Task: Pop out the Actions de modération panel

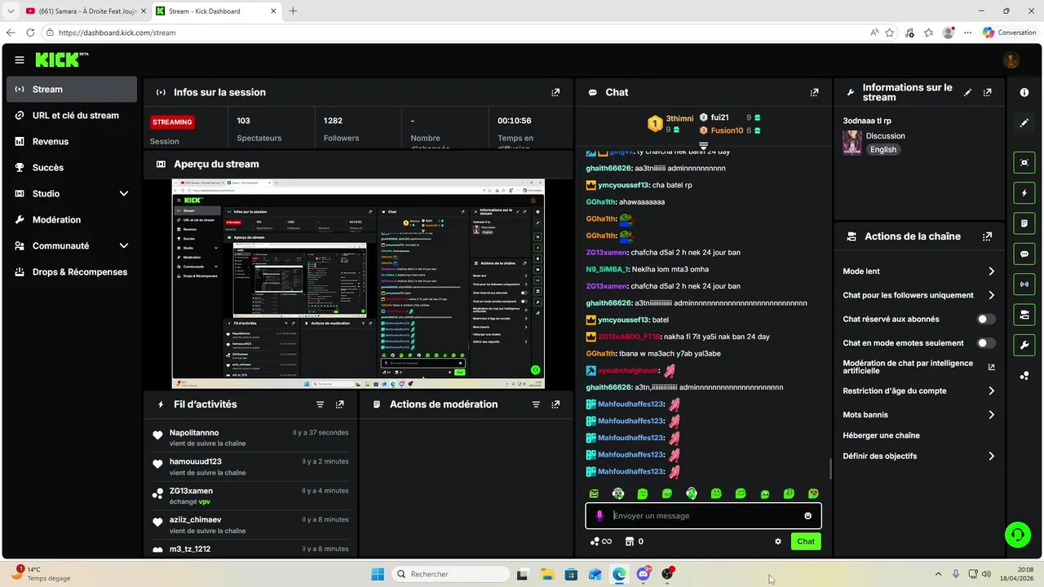Action: (x=555, y=404)
